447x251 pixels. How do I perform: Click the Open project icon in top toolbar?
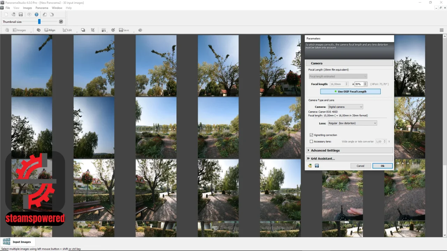click(x=13, y=15)
